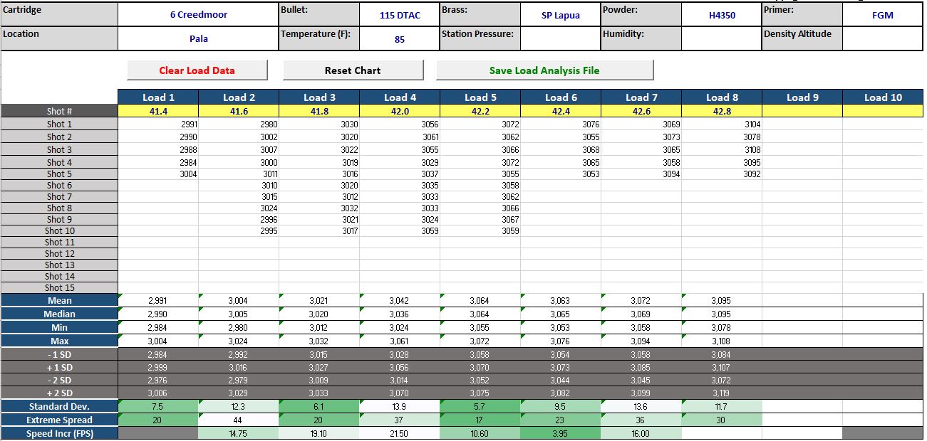Click Load 1 median value 2,990
The height and width of the screenshot is (441, 927).
[x=158, y=314]
